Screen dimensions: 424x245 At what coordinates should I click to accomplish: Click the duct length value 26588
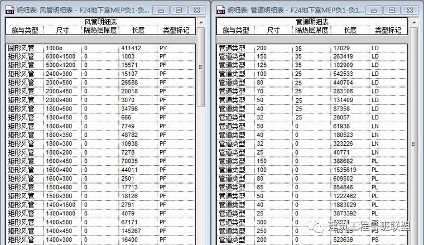[x=129, y=83]
